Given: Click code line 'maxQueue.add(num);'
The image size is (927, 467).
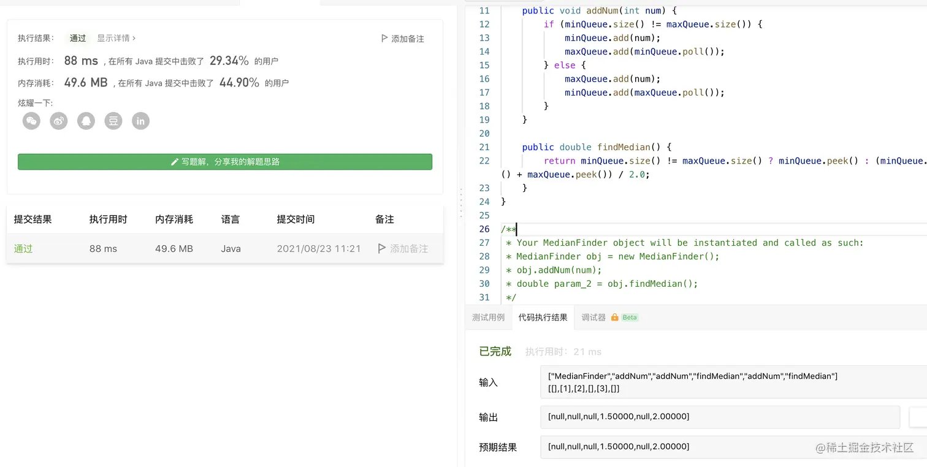Looking at the screenshot, I should click(x=611, y=79).
